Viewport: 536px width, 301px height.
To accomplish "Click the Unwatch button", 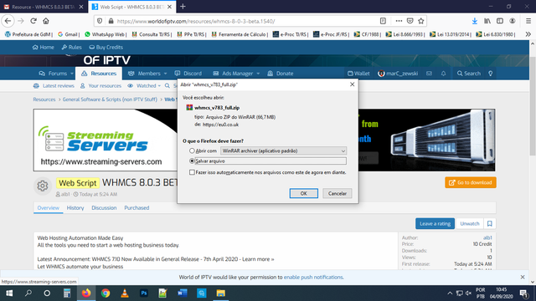I will pyautogui.click(x=470, y=223).
